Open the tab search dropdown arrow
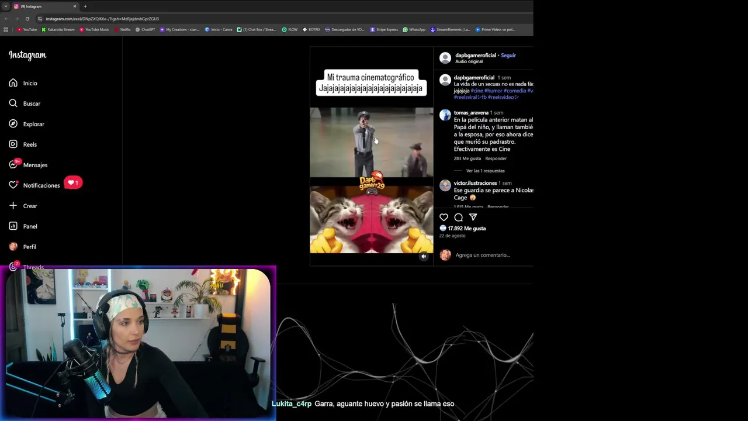748x421 pixels. tap(5, 6)
